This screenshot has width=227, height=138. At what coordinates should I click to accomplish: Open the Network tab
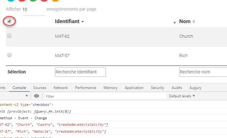[61, 88]
